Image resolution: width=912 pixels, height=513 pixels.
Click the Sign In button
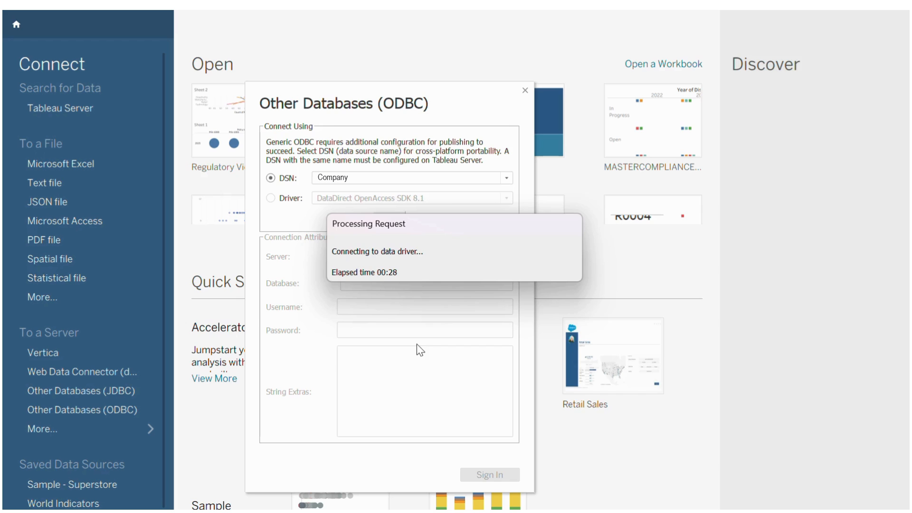[489, 475]
